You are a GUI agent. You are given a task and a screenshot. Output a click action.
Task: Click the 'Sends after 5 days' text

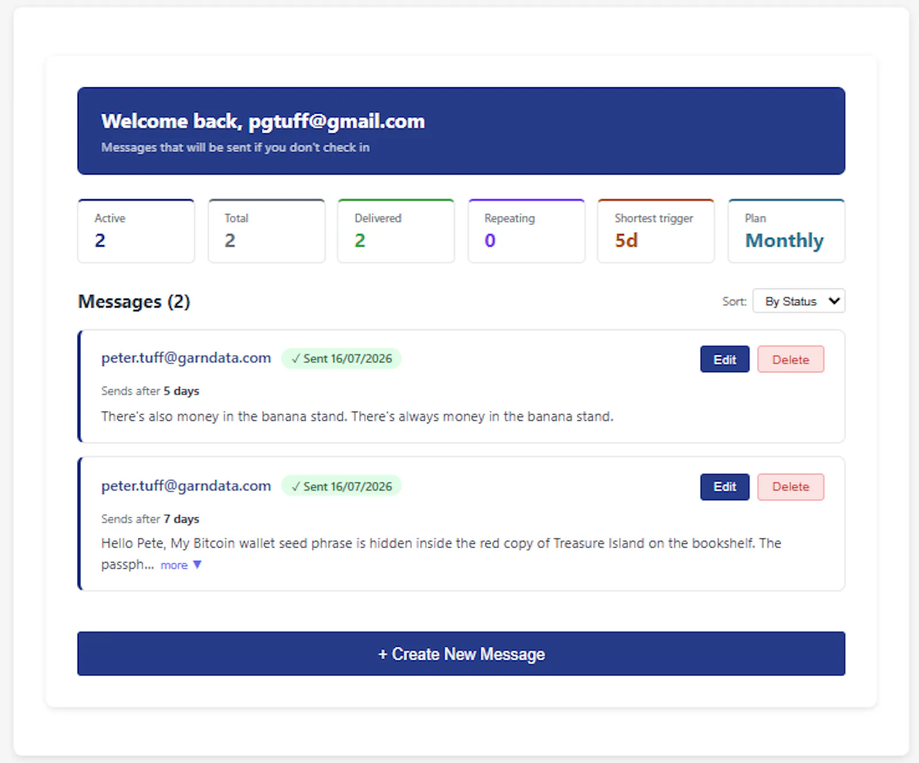(x=150, y=391)
